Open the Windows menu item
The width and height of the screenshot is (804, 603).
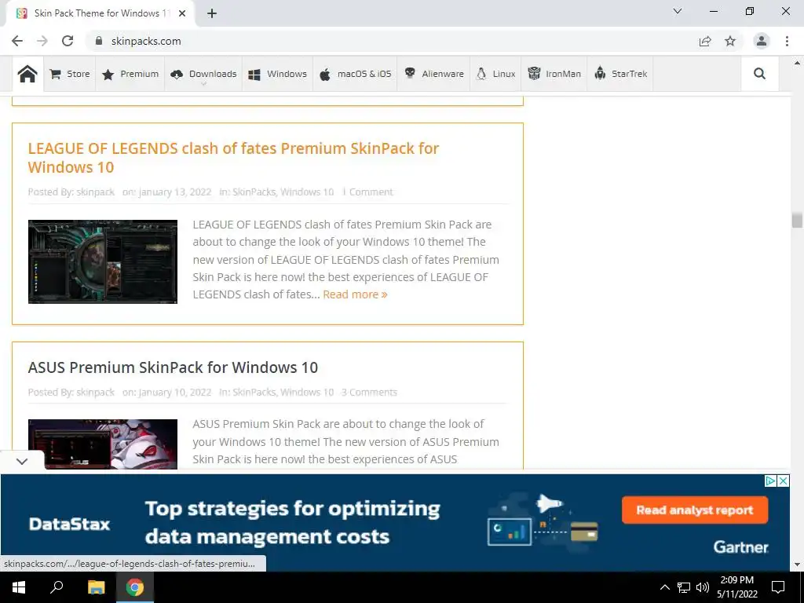(x=277, y=74)
